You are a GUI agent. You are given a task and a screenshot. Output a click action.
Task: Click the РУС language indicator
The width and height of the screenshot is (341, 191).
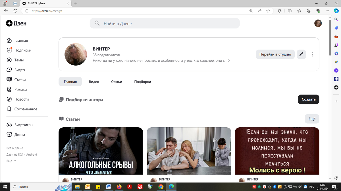(312, 187)
